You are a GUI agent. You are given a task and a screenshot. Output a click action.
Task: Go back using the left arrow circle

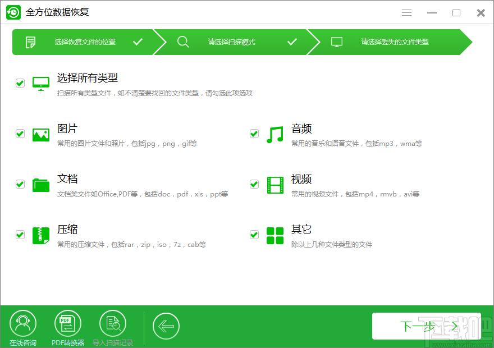[x=166, y=326]
